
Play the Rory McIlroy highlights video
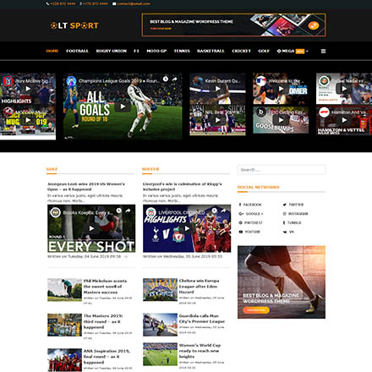[x=28, y=89]
